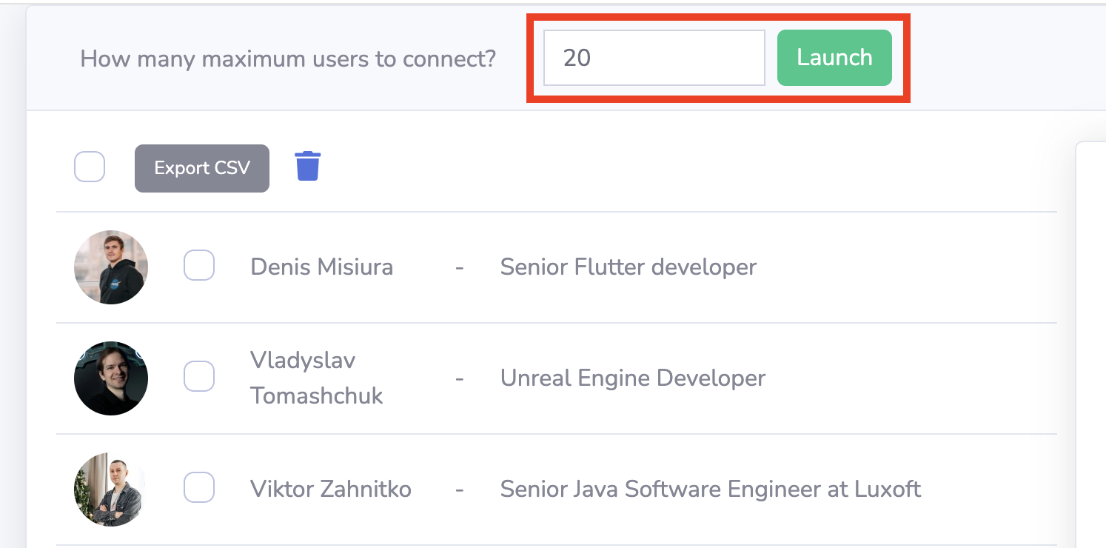Image resolution: width=1106 pixels, height=548 pixels.
Task: Check the box for Vladyslav Tomashchuk
Action: [199, 376]
